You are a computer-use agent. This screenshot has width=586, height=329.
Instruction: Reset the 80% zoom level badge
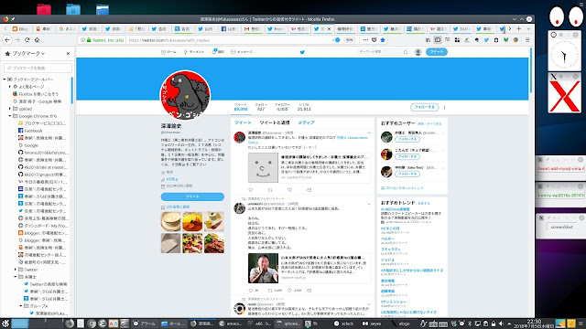pos(349,40)
